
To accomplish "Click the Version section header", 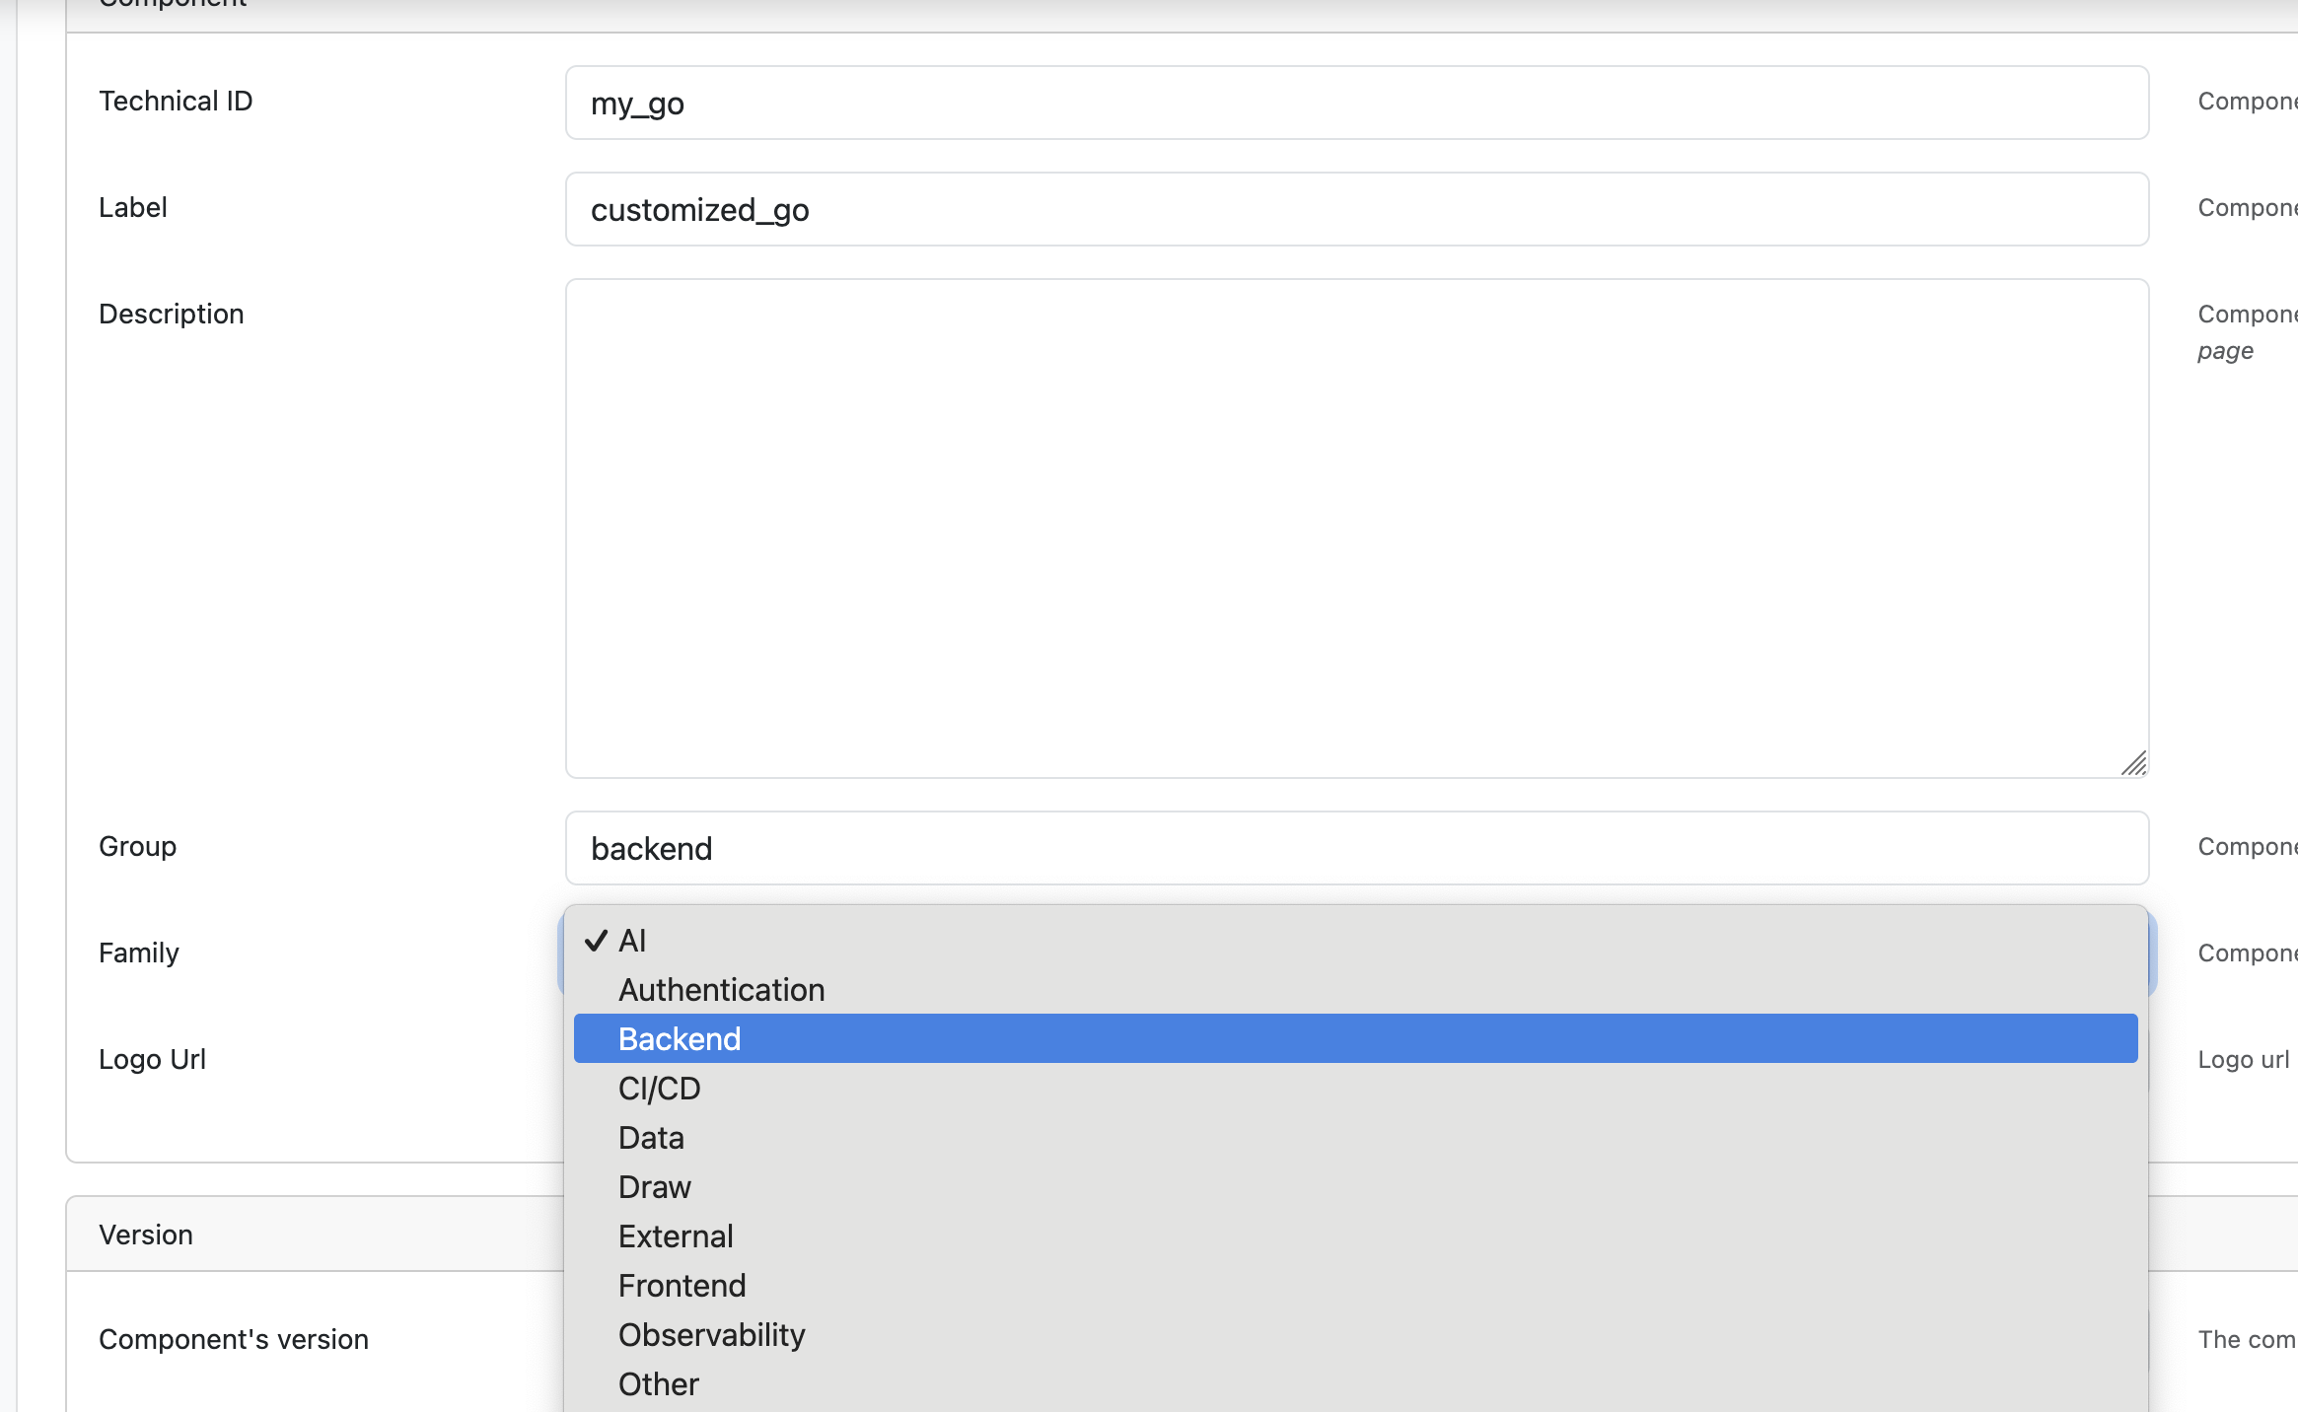I will (146, 1235).
